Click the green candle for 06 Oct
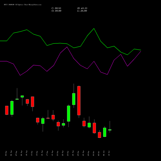161x161 pixels. 105,132
